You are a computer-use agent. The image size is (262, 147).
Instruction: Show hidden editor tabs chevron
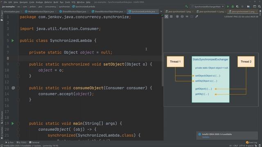point(161,11)
